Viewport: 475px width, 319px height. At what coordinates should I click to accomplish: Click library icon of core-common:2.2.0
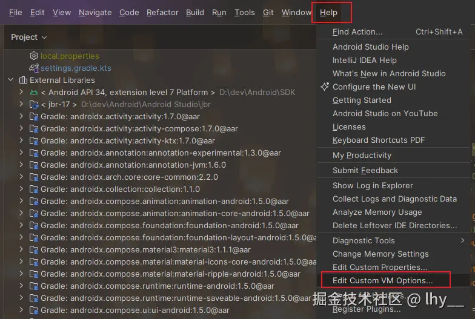(x=34, y=177)
